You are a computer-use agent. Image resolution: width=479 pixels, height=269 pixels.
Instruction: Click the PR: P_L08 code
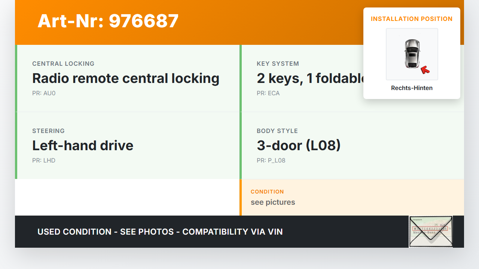[x=271, y=161]
